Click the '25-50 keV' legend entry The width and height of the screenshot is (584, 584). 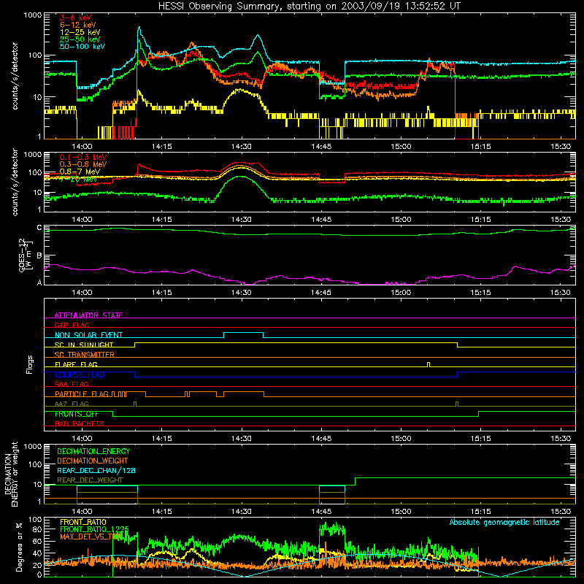(80, 39)
